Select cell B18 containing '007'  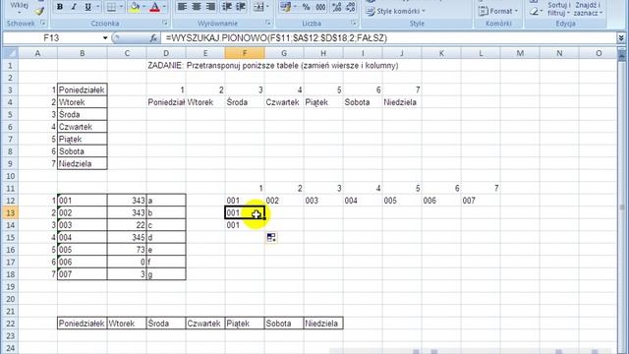tap(83, 274)
